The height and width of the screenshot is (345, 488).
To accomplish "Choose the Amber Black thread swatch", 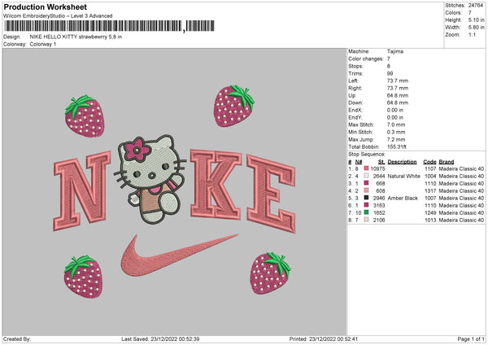I will click(366, 198).
